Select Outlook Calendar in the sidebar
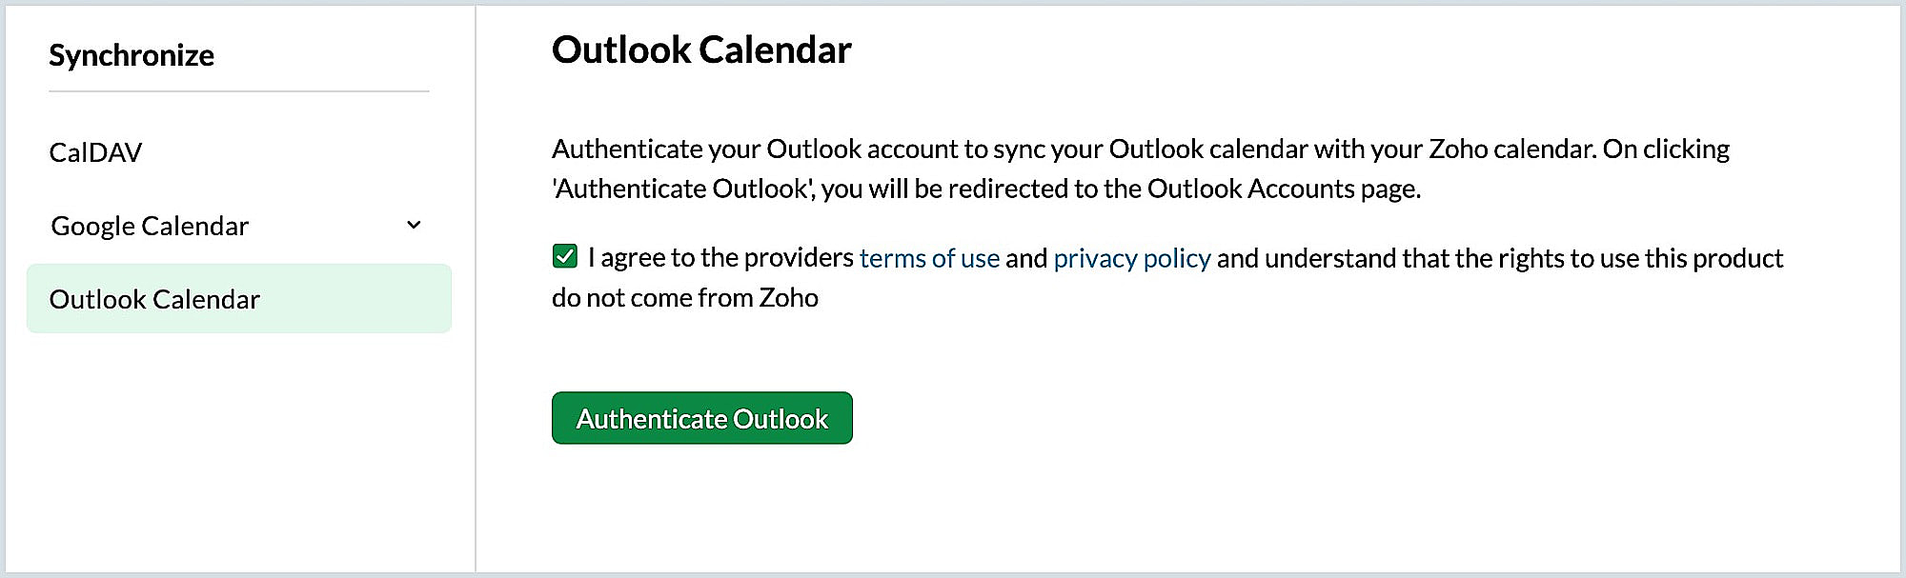Screen dimensions: 1906x578 pos(239,299)
